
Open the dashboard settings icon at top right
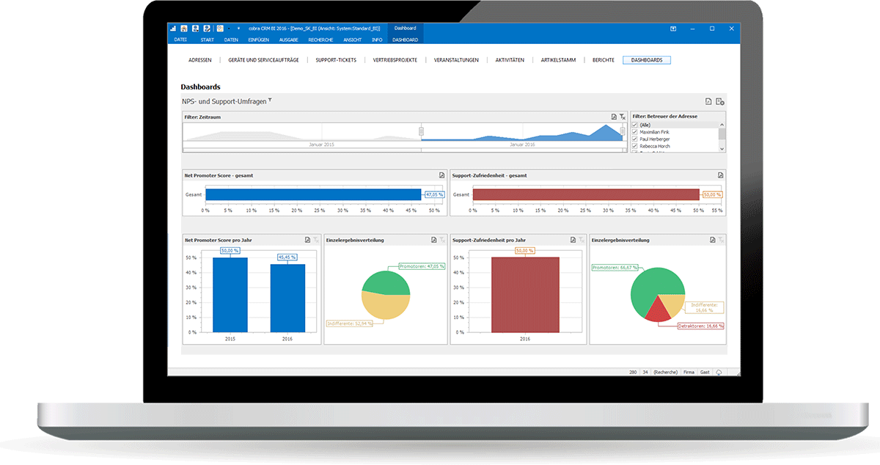pyautogui.click(x=720, y=102)
